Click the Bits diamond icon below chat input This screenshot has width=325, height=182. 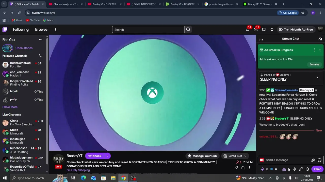pyautogui.click(x=263, y=169)
